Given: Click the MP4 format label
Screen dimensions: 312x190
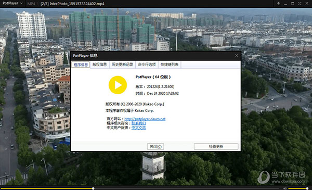Looking at the screenshot, I should pyautogui.click(x=31, y=4).
